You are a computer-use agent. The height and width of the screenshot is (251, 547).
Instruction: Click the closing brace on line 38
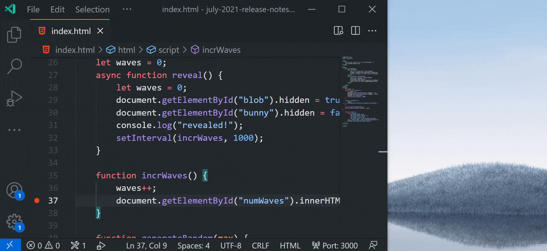click(98, 213)
